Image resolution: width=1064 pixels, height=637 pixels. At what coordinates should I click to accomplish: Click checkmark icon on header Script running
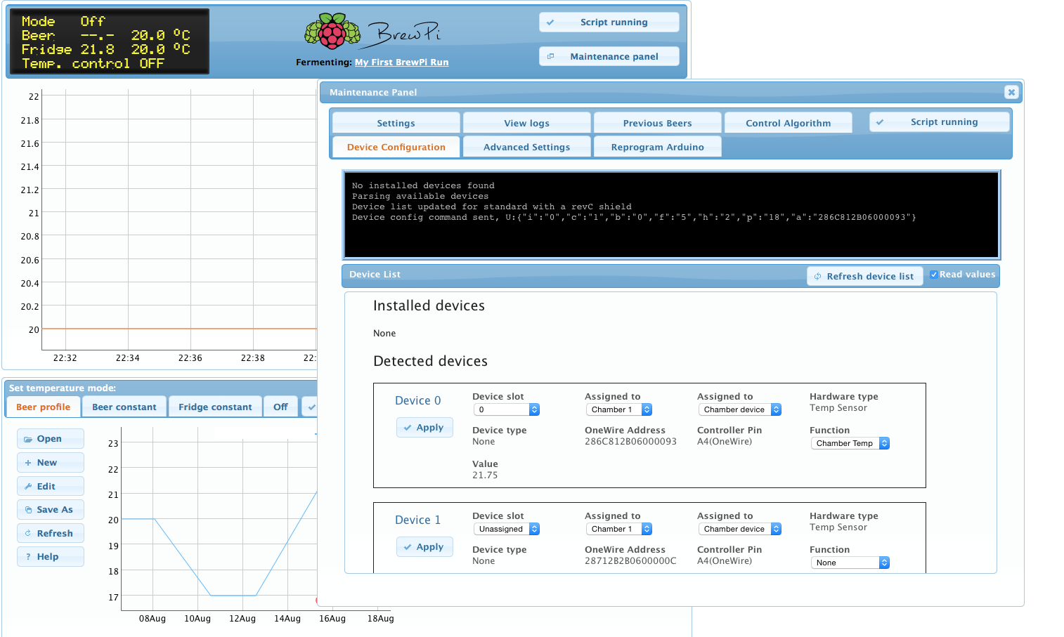[550, 22]
